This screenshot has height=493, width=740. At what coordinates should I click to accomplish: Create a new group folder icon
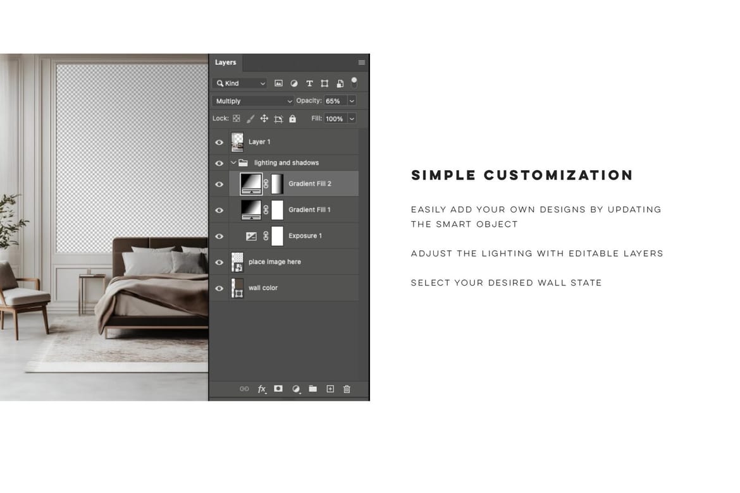click(x=313, y=388)
